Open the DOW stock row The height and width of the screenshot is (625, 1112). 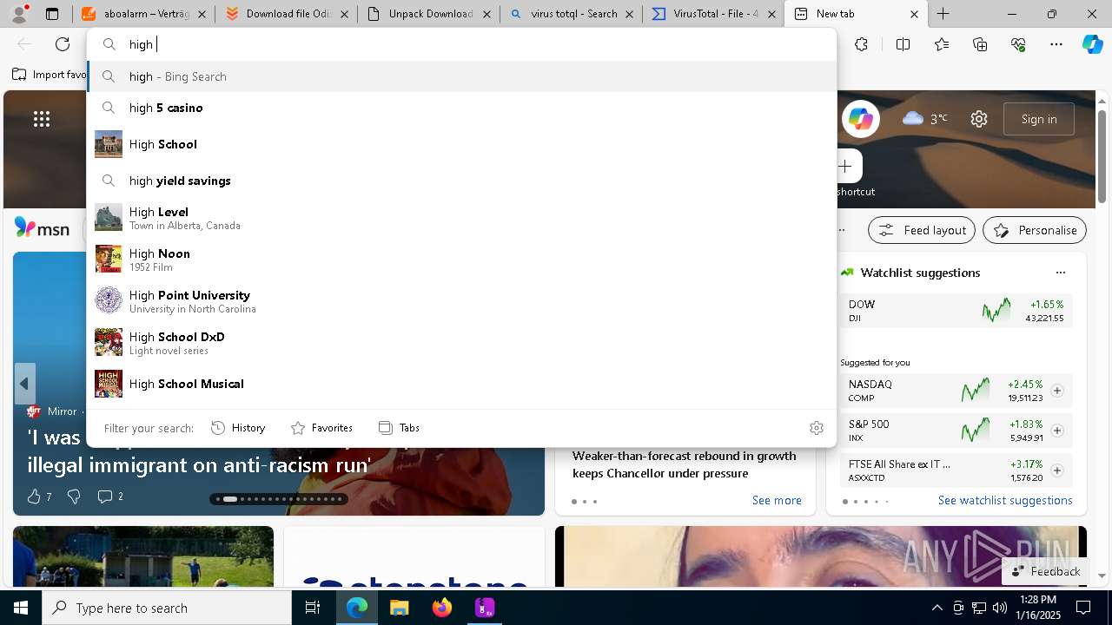click(x=956, y=311)
